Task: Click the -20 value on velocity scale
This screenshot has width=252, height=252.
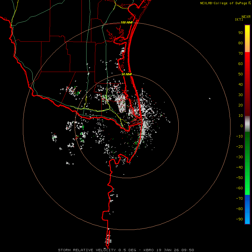Action: (239, 147)
